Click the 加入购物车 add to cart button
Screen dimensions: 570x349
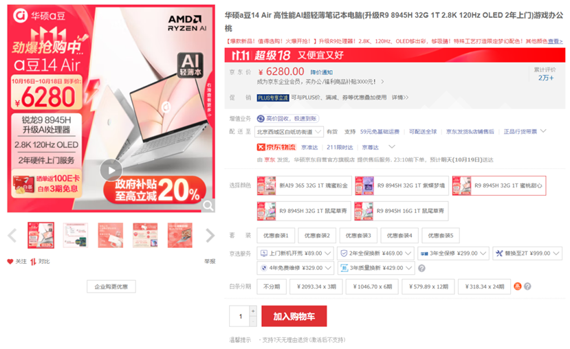[294, 316]
